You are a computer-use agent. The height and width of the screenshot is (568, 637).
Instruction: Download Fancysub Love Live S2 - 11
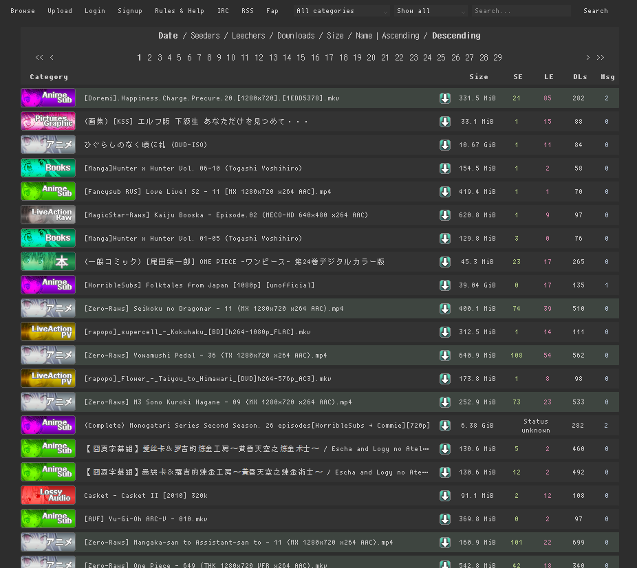click(445, 192)
